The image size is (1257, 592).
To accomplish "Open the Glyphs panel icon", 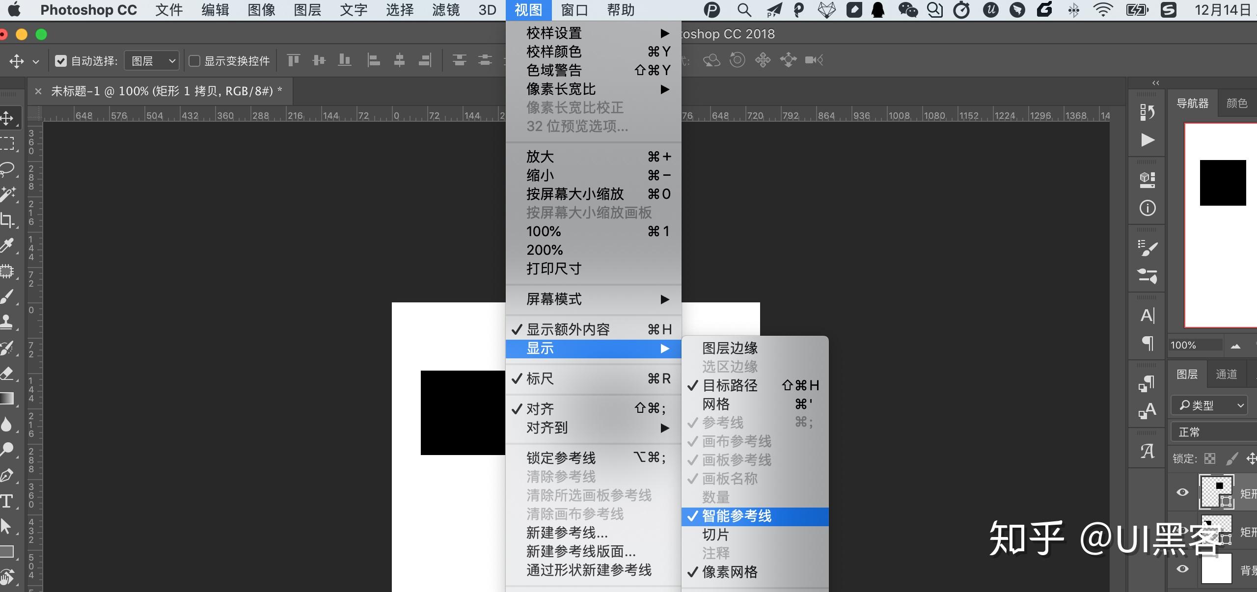I will (x=1147, y=451).
